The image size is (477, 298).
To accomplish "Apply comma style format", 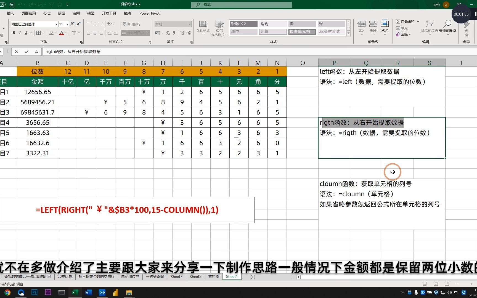I will tap(174, 33).
